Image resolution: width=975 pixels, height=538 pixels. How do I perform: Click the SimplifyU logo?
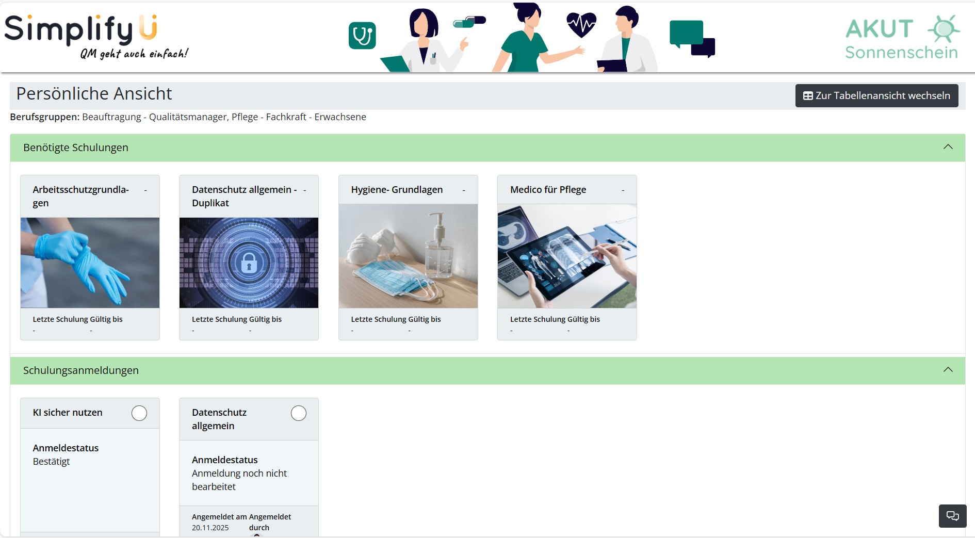(x=96, y=36)
